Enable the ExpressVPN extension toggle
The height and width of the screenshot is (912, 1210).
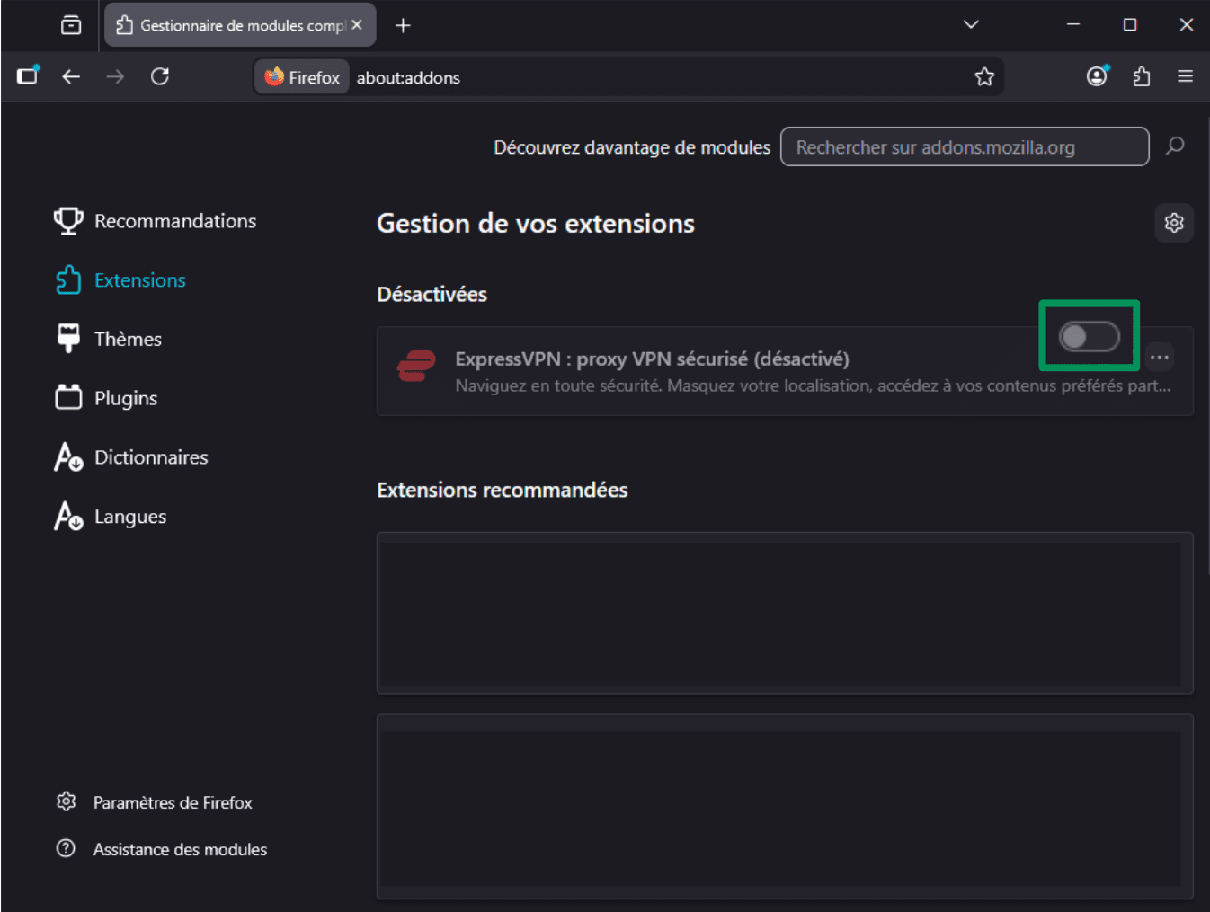[1088, 335]
